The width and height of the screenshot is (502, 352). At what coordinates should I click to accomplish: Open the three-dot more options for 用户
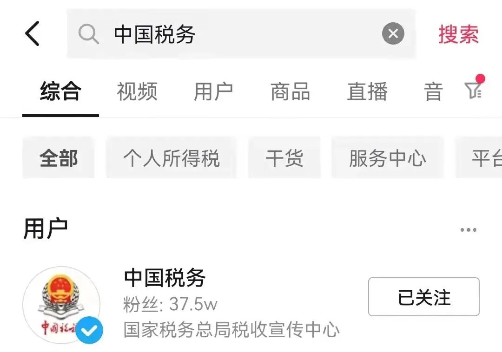pos(469,229)
